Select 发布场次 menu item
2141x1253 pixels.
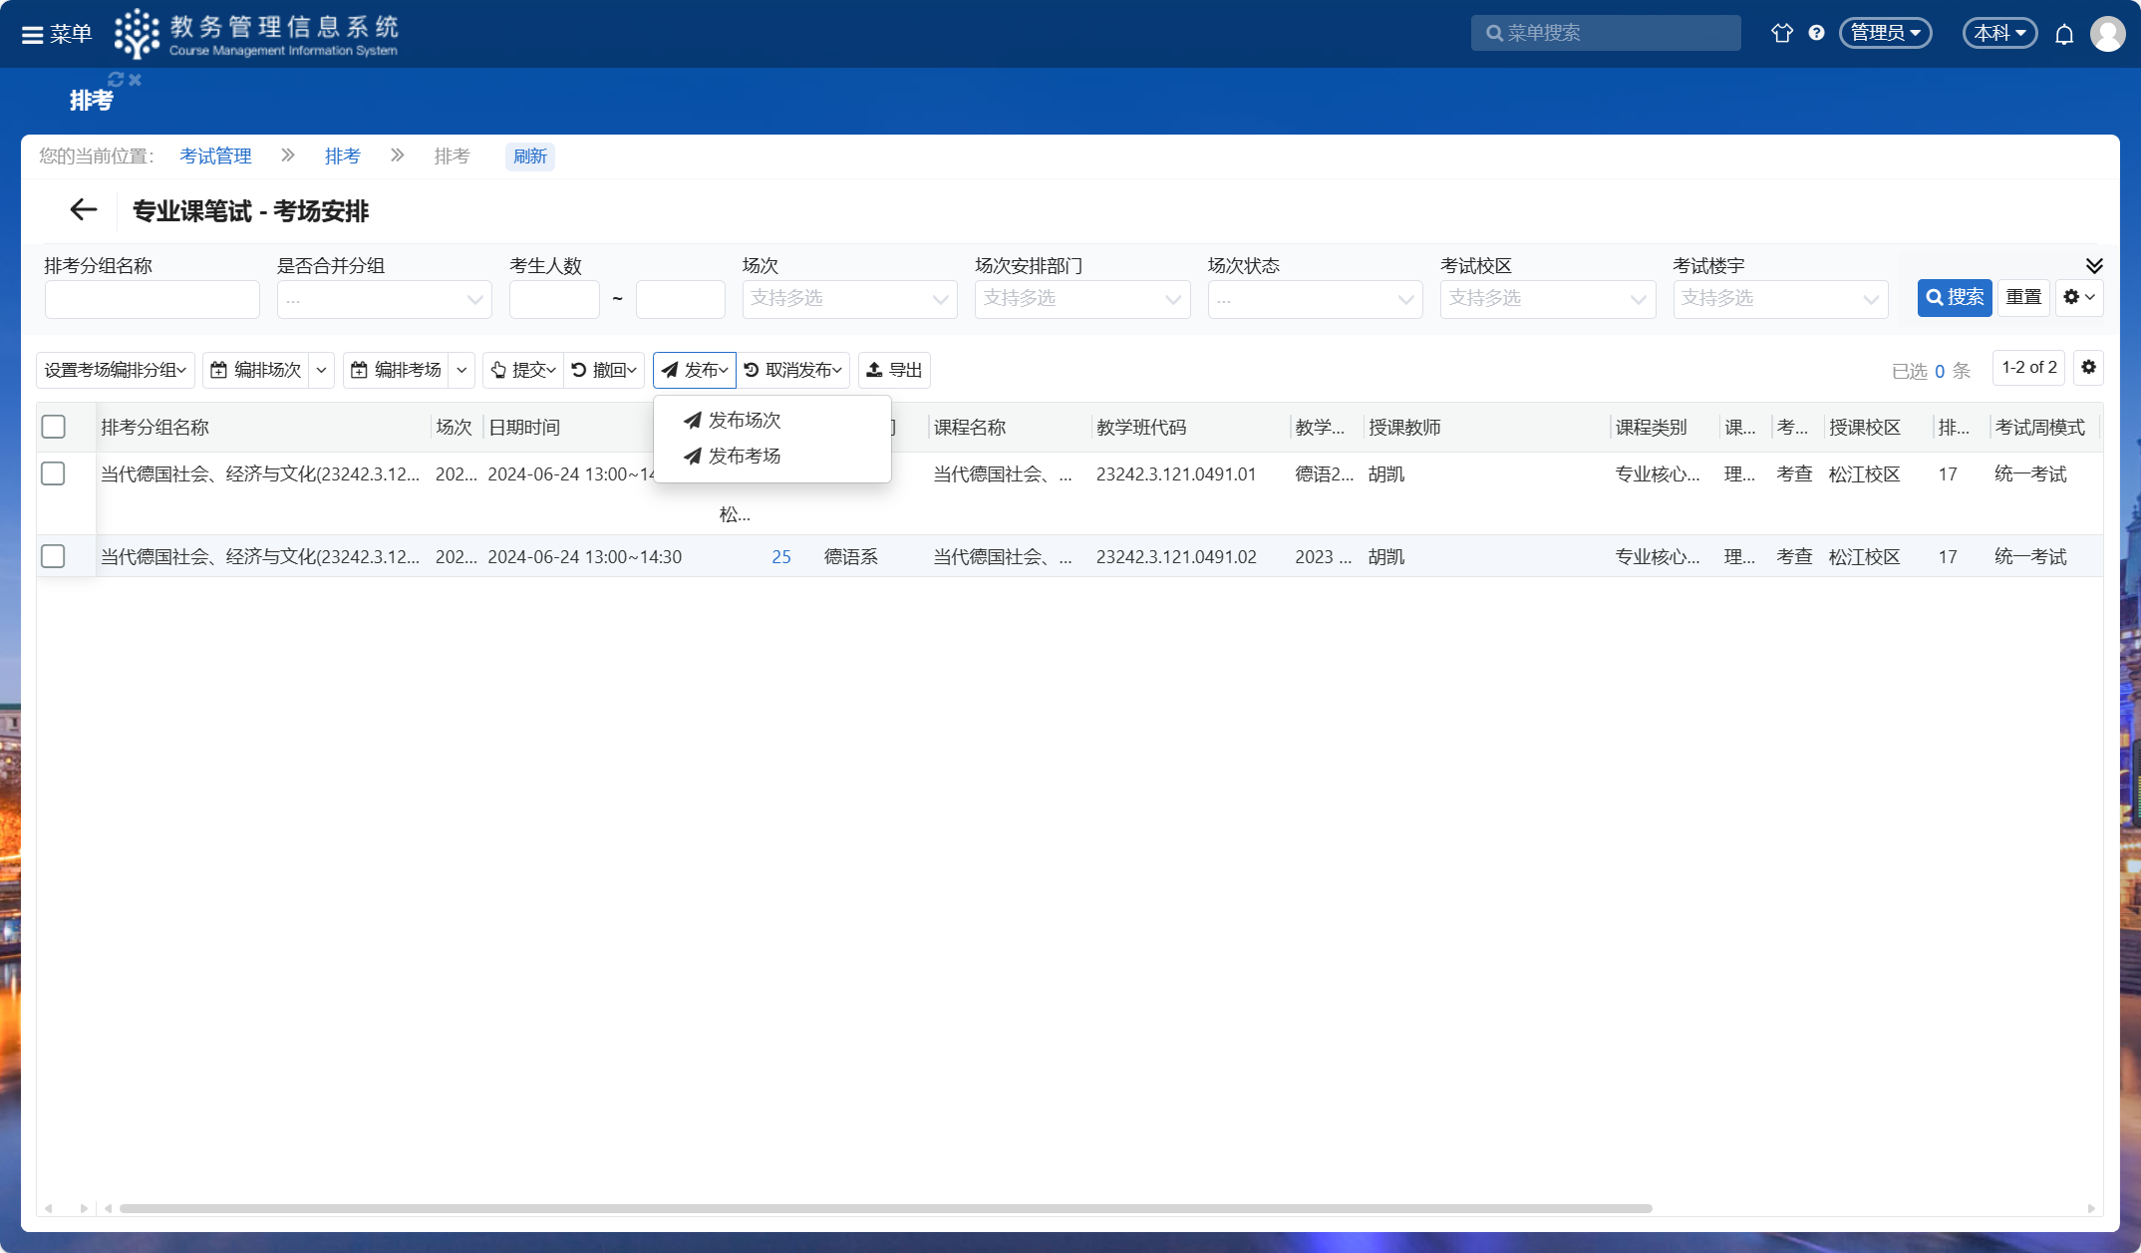[744, 421]
